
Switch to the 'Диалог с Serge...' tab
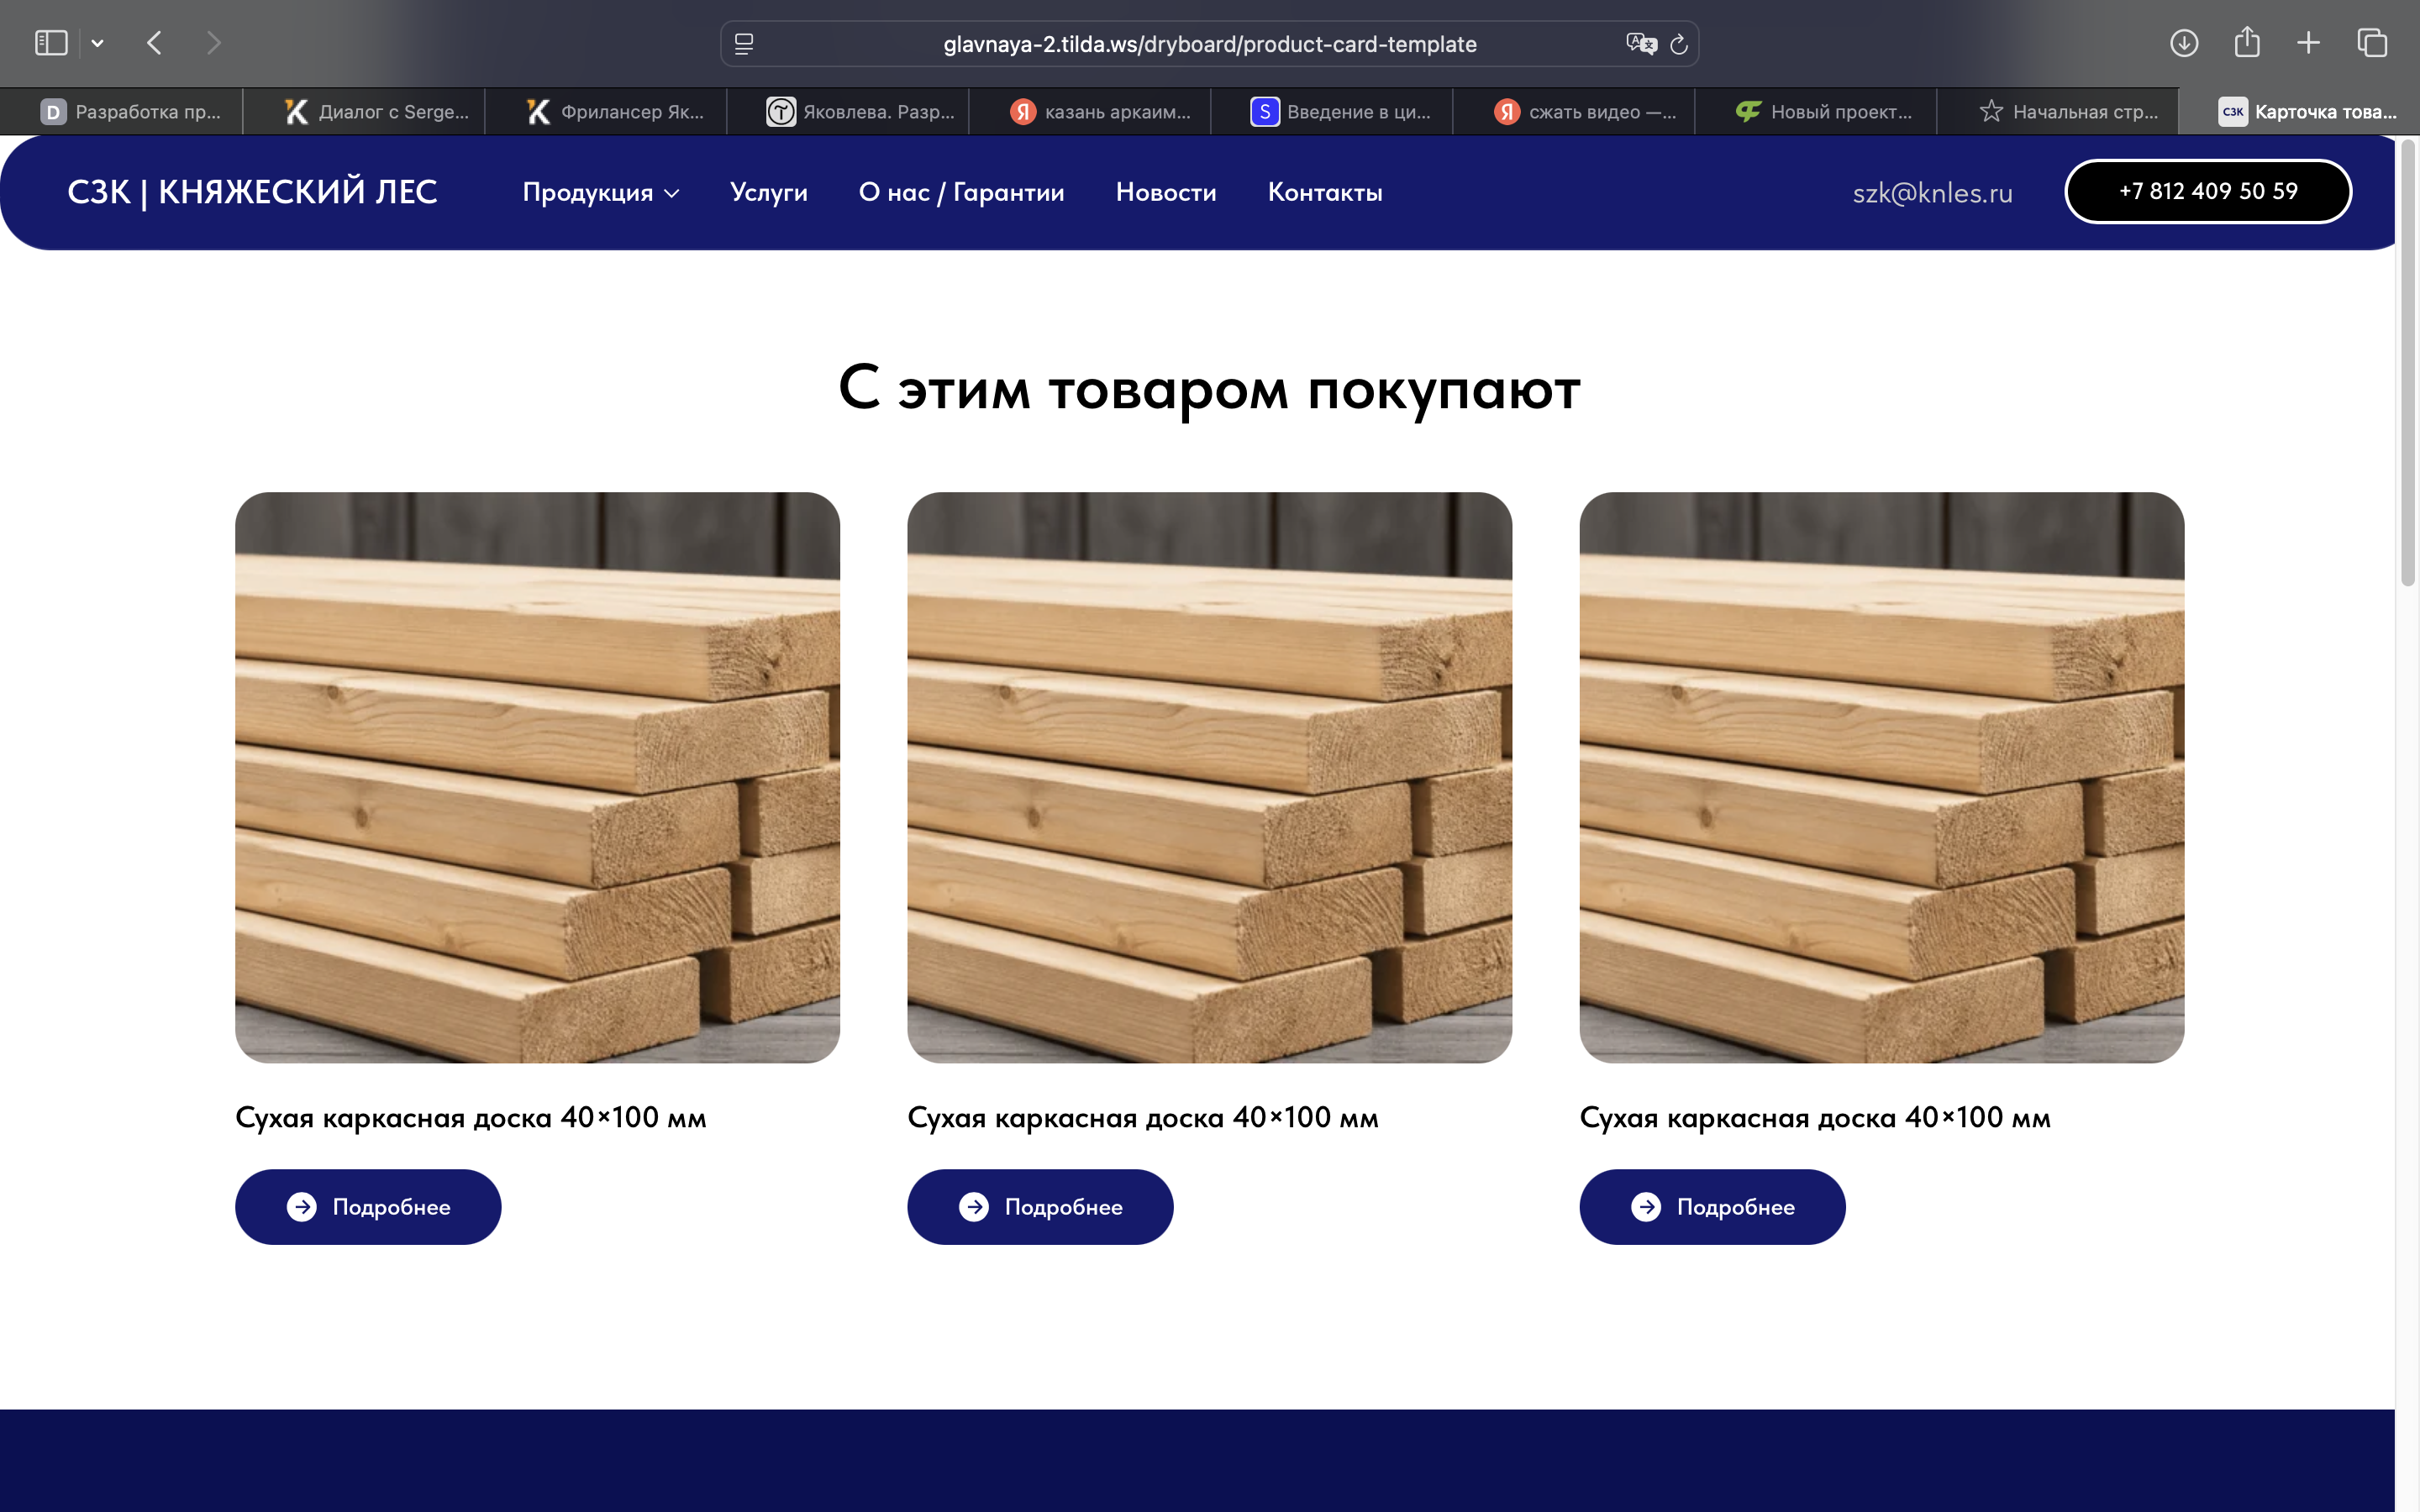tap(364, 112)
